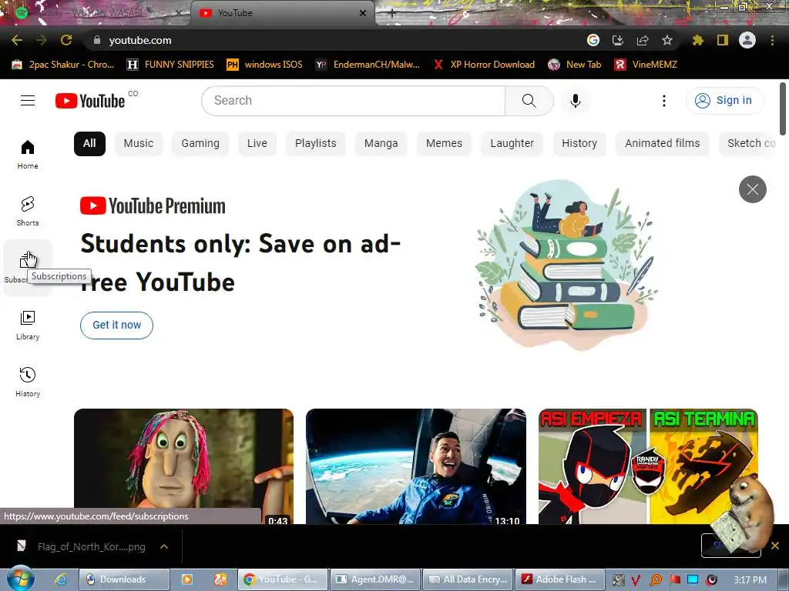Click the search magnifier button
The width and height of the screenshot is (789, 591).
529,101
